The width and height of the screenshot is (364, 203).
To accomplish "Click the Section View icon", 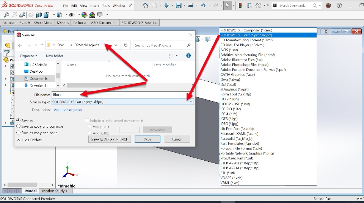I will pyautogui.click(x=39, y=15).
